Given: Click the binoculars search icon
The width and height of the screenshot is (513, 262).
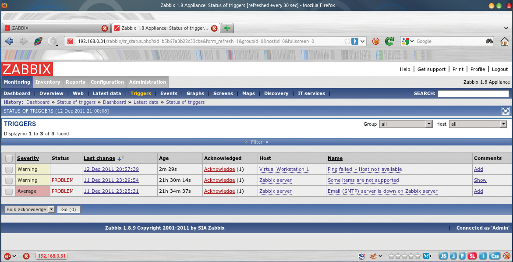Looking at the screenshot, I should (x=489, y=41).
